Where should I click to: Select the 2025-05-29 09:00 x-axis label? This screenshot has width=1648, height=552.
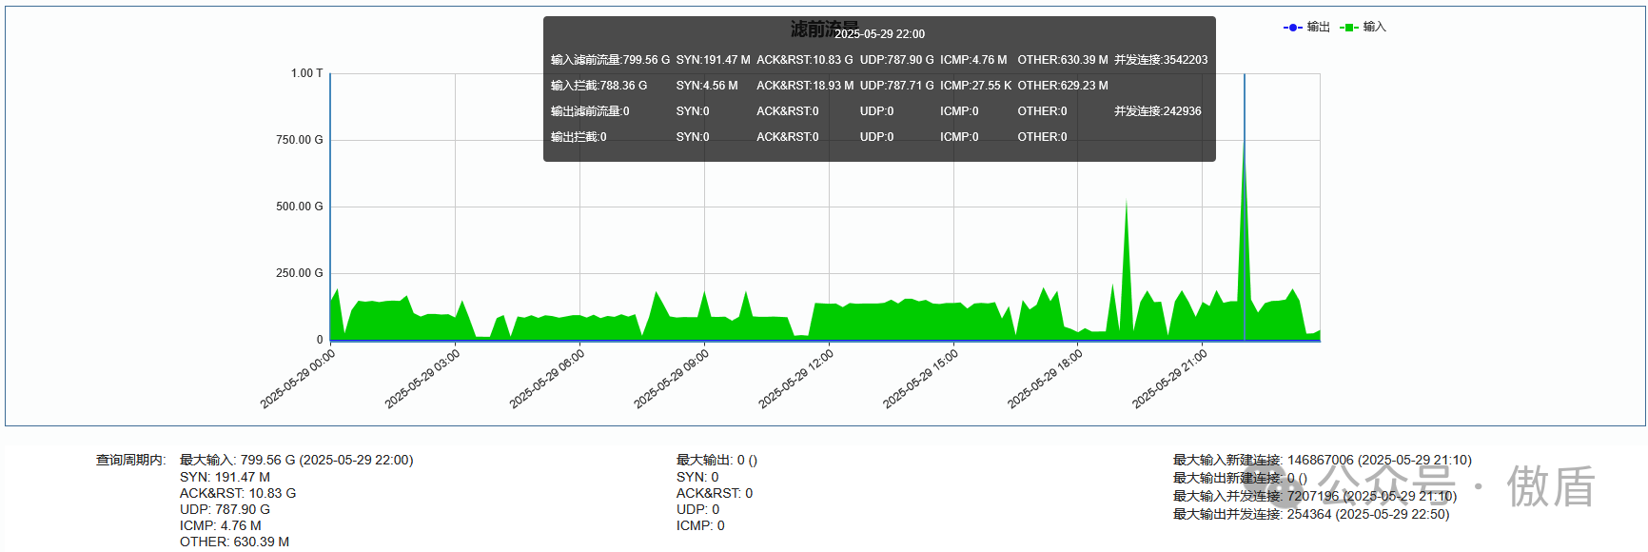[672, 379]
